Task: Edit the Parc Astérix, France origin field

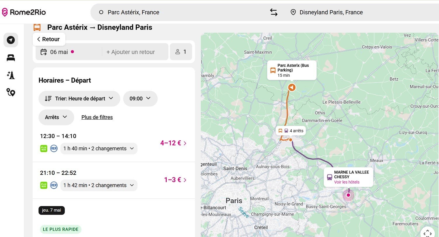Action: coord(133,12)
